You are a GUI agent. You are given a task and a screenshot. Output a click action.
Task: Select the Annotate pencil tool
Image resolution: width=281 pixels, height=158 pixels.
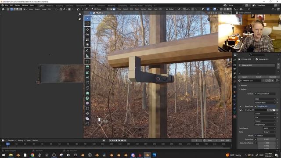tap(87, 51)
